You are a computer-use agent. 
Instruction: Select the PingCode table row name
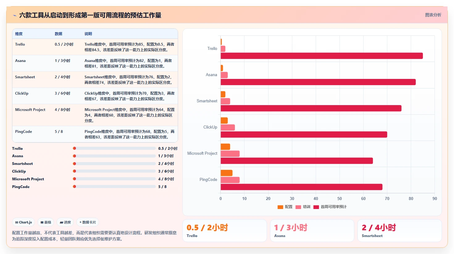pos(23,132)
